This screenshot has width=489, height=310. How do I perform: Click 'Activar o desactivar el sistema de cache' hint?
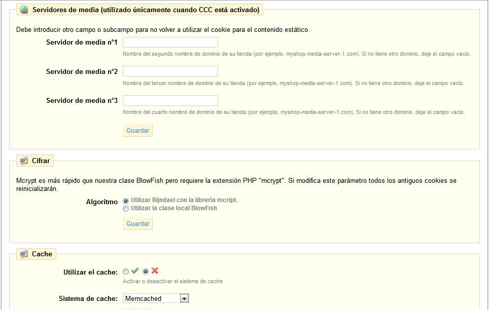(172, 281)
